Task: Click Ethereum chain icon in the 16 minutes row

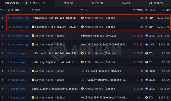Action: click(x=3, y=18)
